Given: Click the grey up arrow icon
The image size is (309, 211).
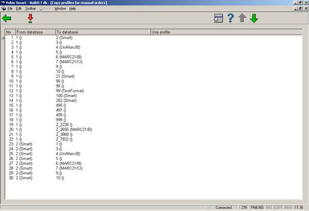Looking at the screenshot, I should click(x=242, y=18).
